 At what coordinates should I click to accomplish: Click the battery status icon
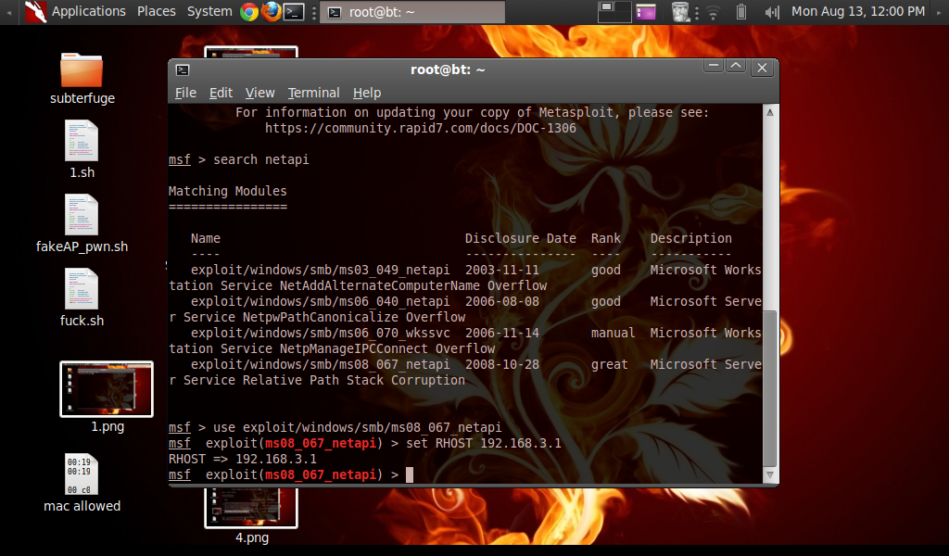pos(740,11)
